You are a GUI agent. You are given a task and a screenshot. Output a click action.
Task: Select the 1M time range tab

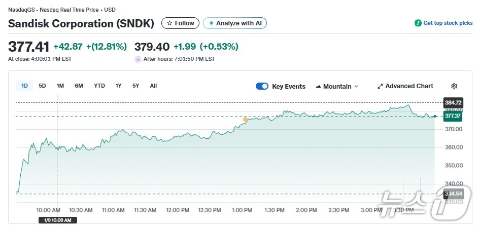60,86
